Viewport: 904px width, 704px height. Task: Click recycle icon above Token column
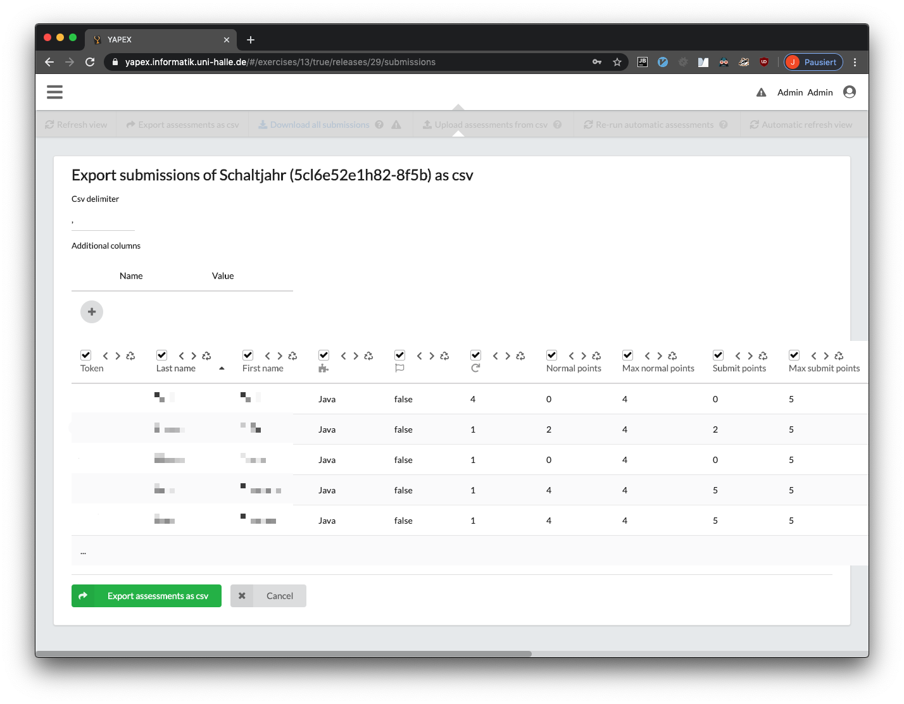tap(130, 356)
